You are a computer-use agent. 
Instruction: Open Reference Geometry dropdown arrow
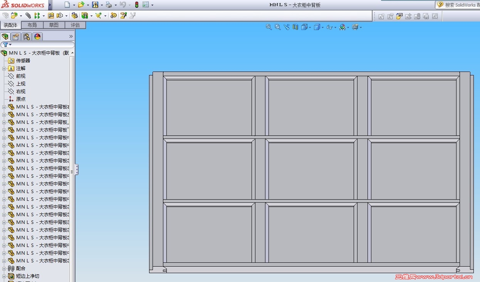(x=105, y=16)
